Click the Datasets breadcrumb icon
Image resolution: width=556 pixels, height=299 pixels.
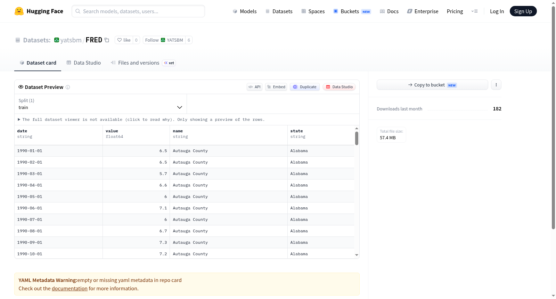(x=18, y=40)
